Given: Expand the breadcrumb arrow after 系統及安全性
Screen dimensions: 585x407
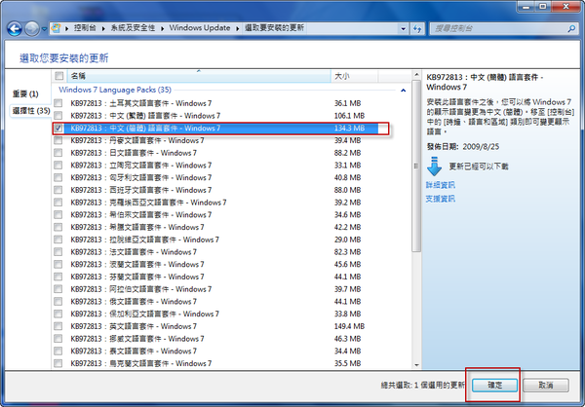Looking at the screenshot, I should click(163, 28).
